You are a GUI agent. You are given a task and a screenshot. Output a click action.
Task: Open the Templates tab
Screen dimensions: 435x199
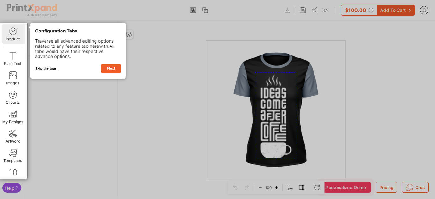pyautogui.click(x=13, y=156)
